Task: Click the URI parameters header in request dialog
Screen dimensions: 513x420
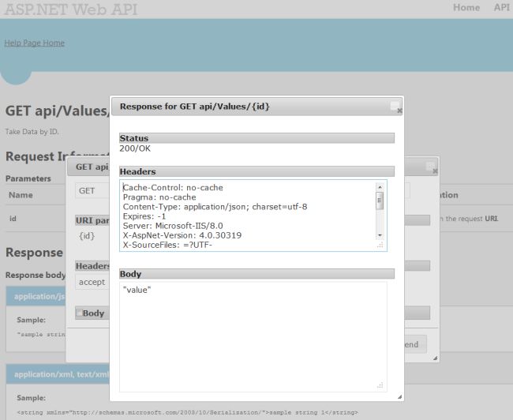Action: point(92,220)
